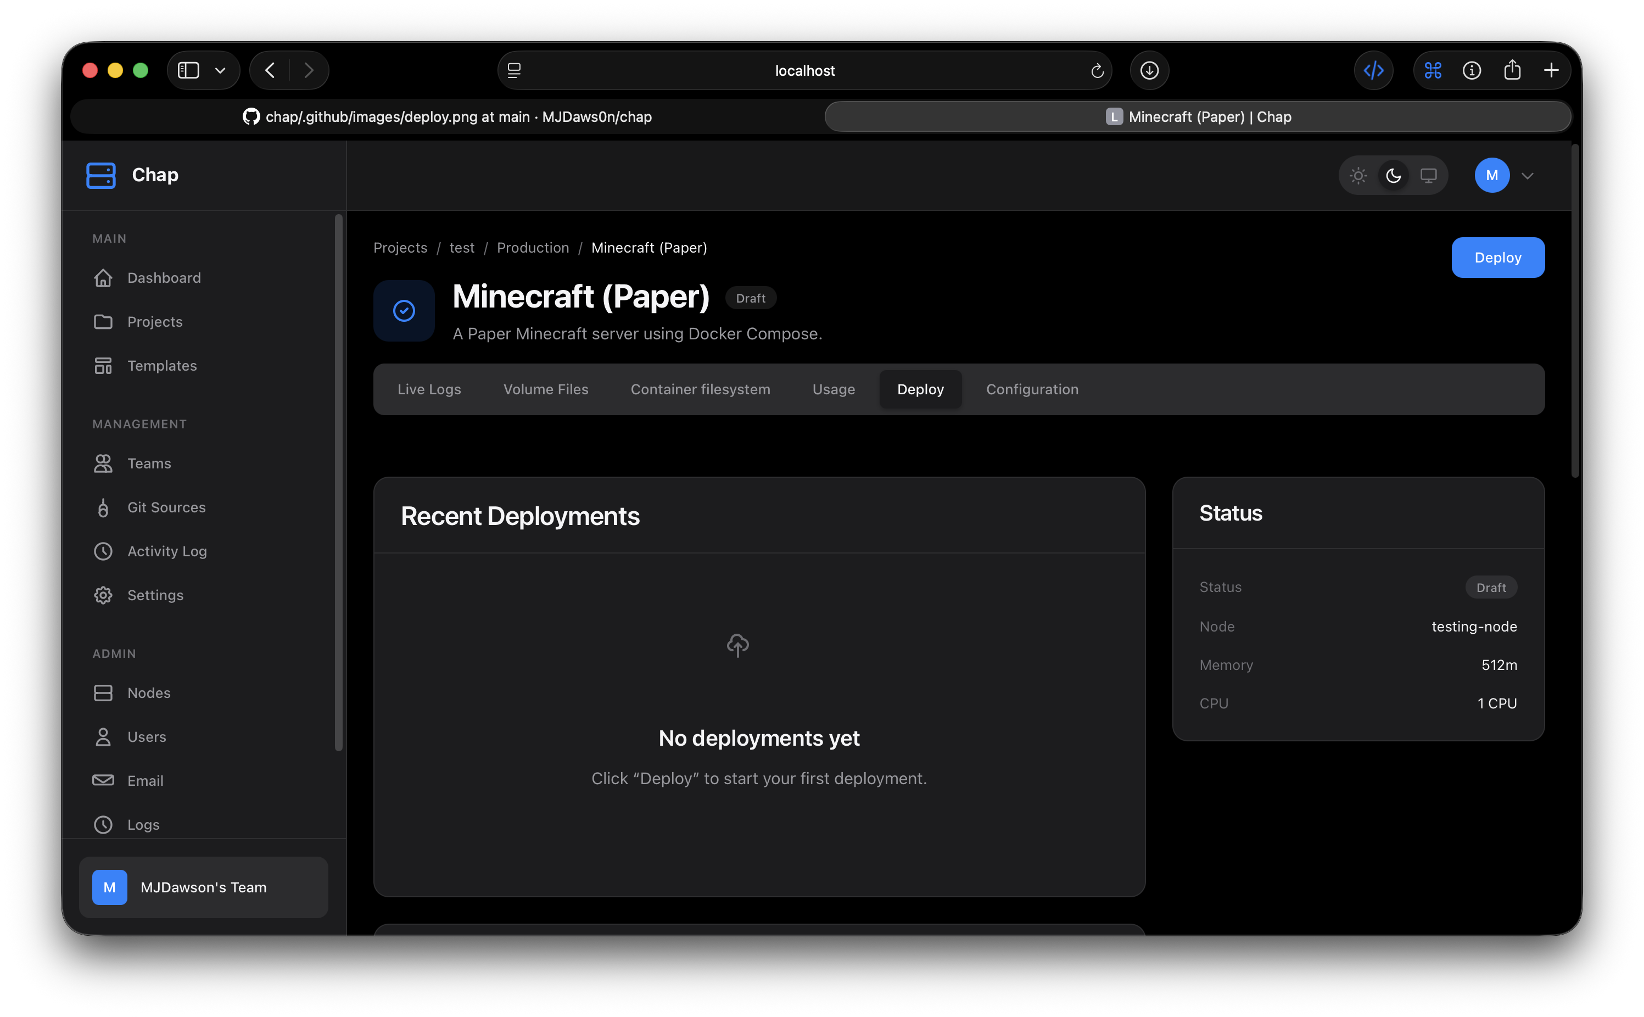
Task: Select system theme monitor toggle
Action: [1428, 176]
